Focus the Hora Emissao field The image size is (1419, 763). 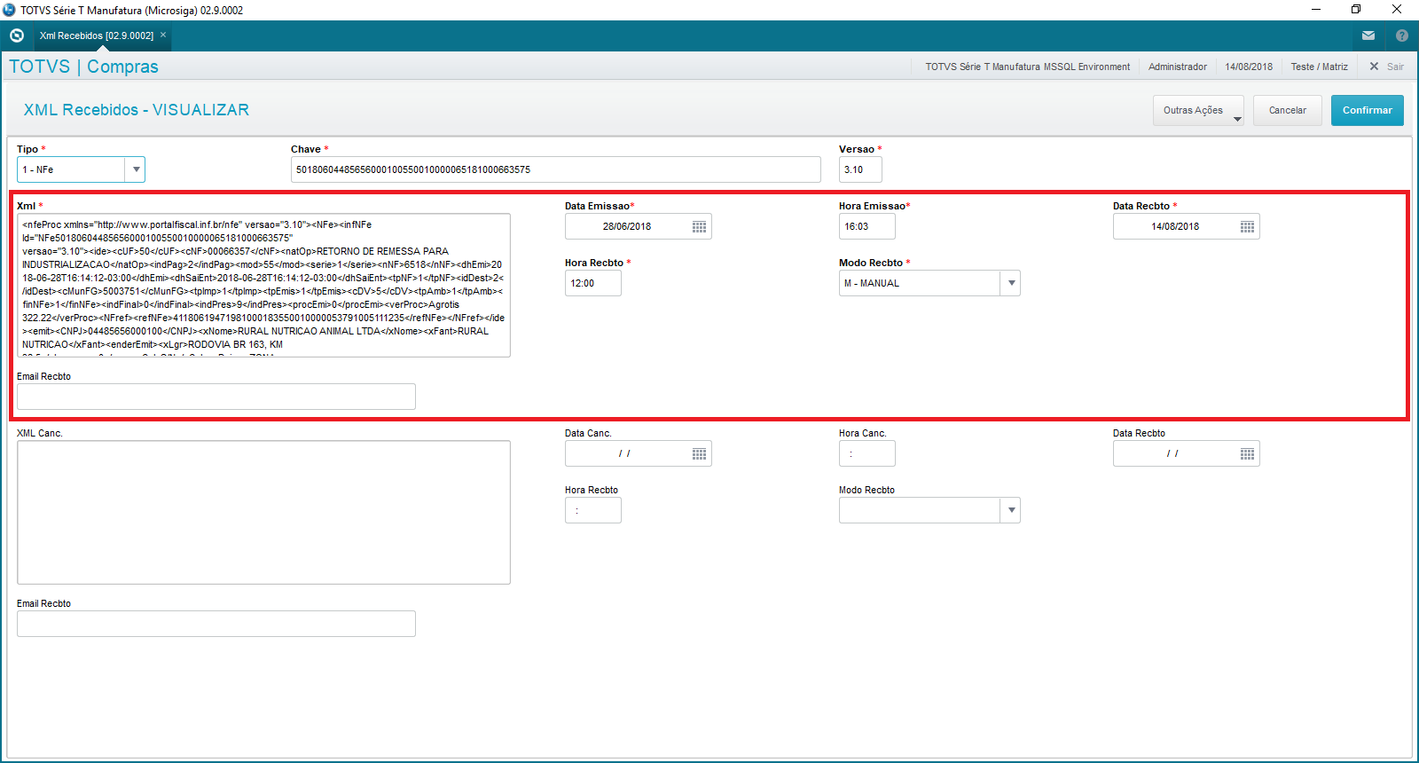click(x=866, y=227)
